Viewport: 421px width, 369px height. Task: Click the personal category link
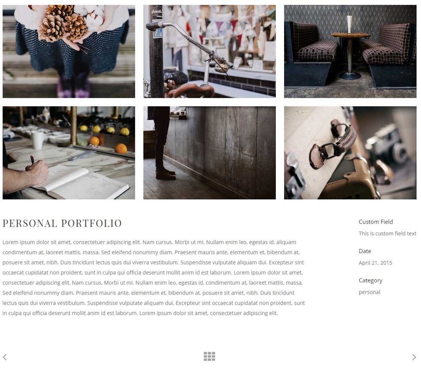pos(370,292)
